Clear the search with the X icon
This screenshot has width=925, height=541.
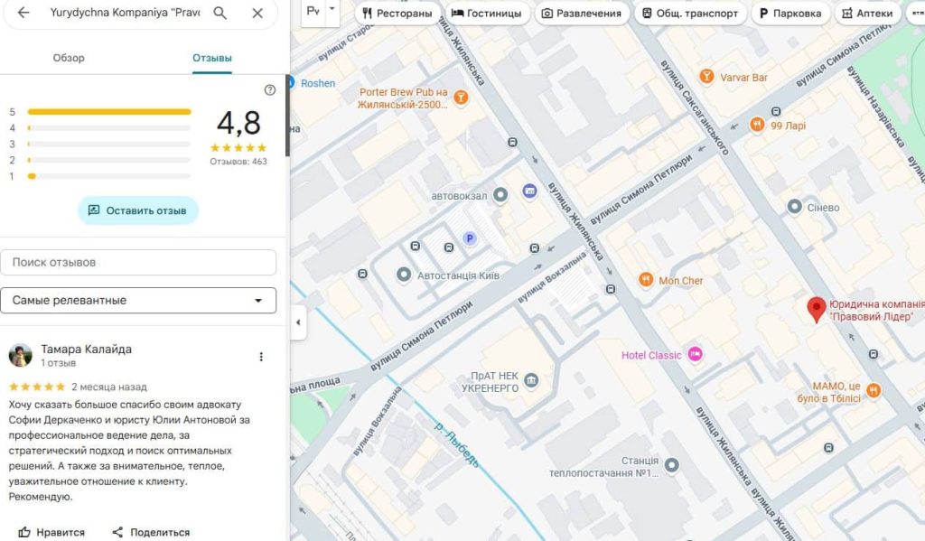[x=257, y=13]
